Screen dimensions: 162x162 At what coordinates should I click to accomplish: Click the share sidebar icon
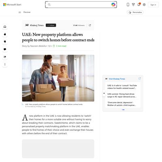5,57
